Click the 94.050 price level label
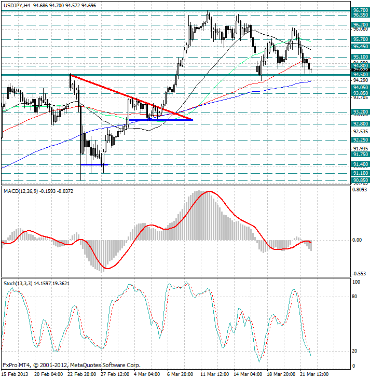The height and width of the screenshot is (378, 370). pyautogui.click(x=360, y=88)
